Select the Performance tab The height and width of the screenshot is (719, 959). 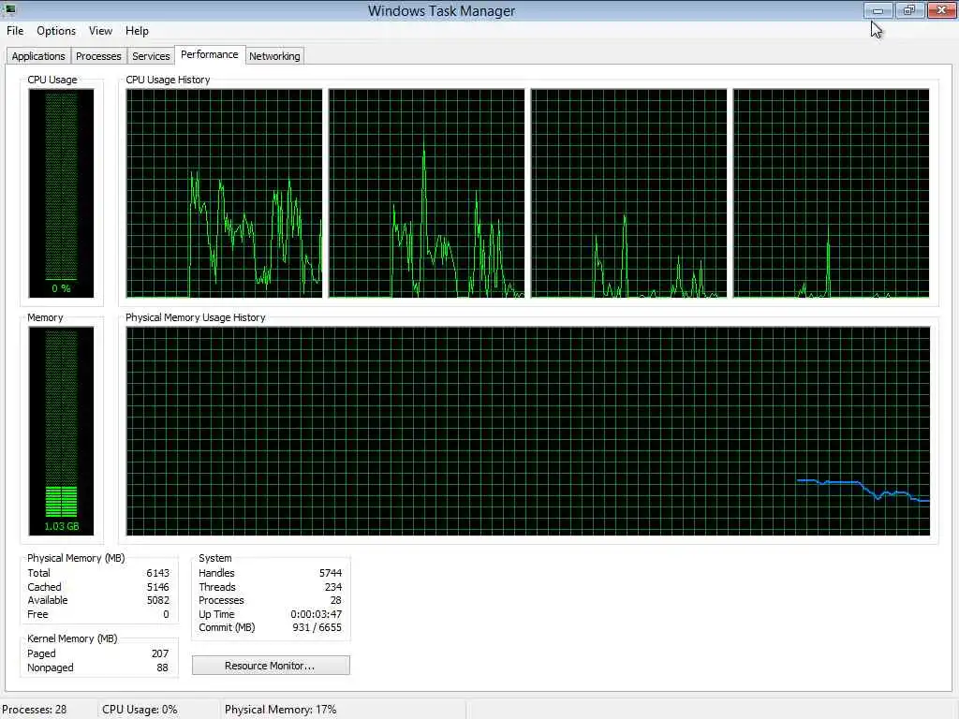coord(210,54)
